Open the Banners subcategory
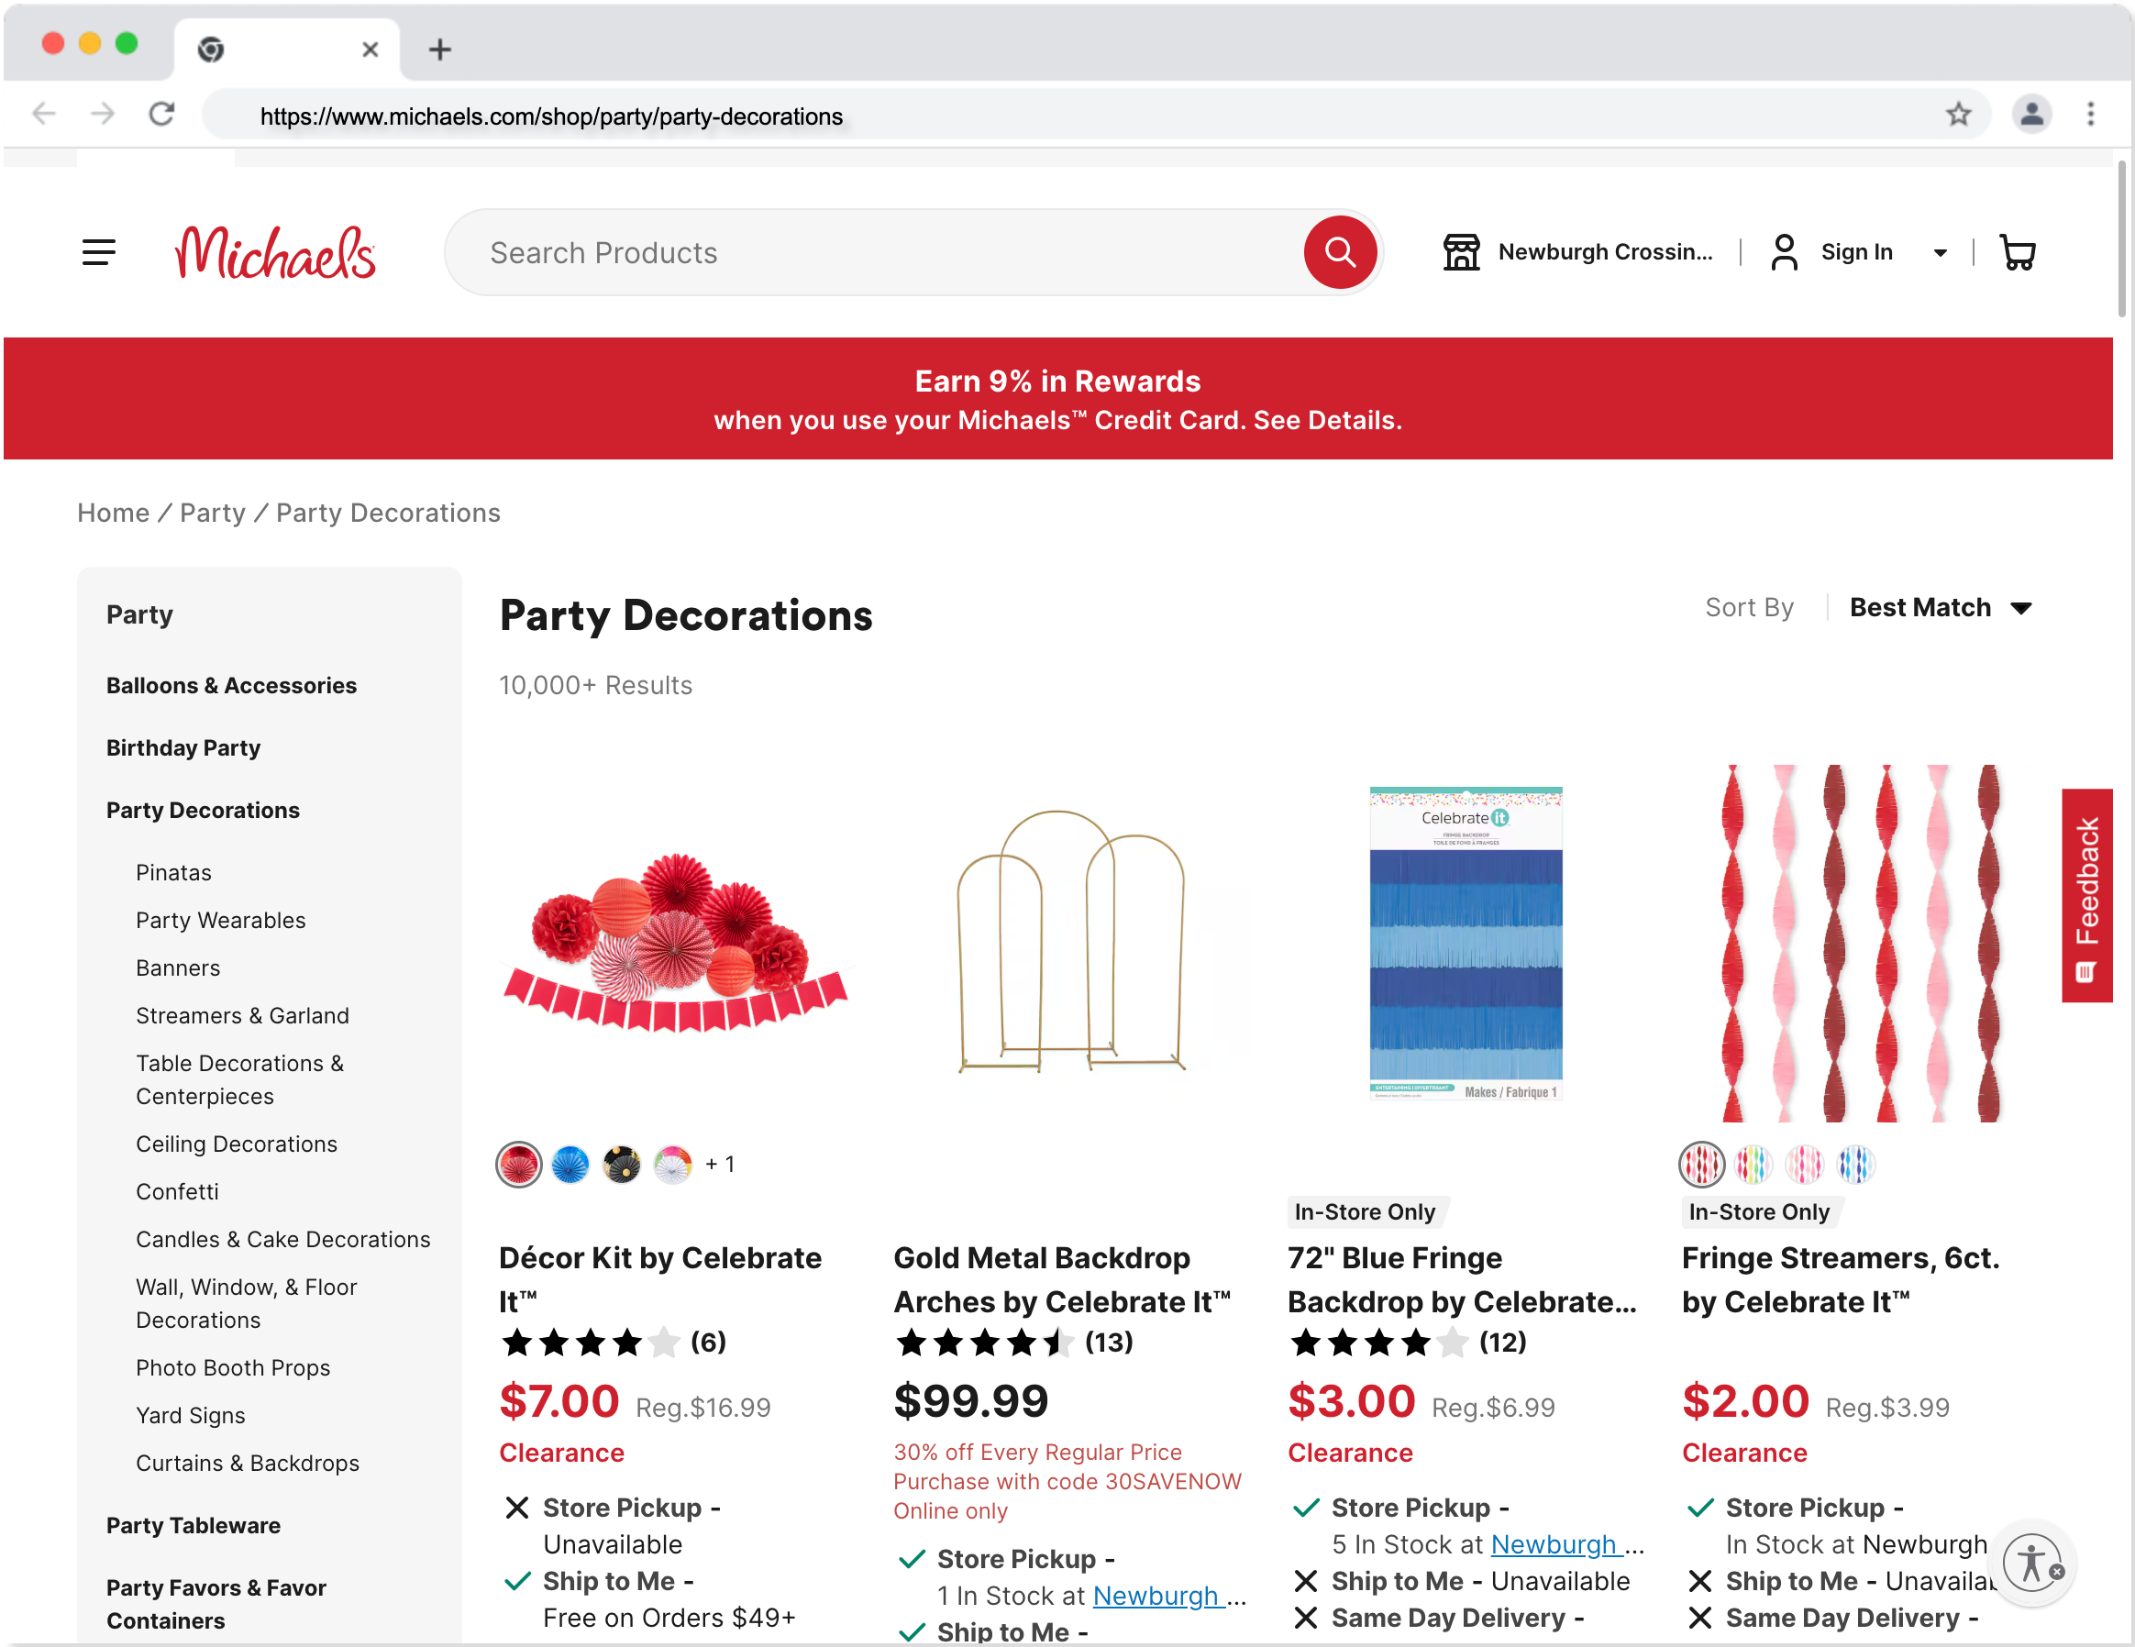2135x1647 pixels. tap(178, 967)
